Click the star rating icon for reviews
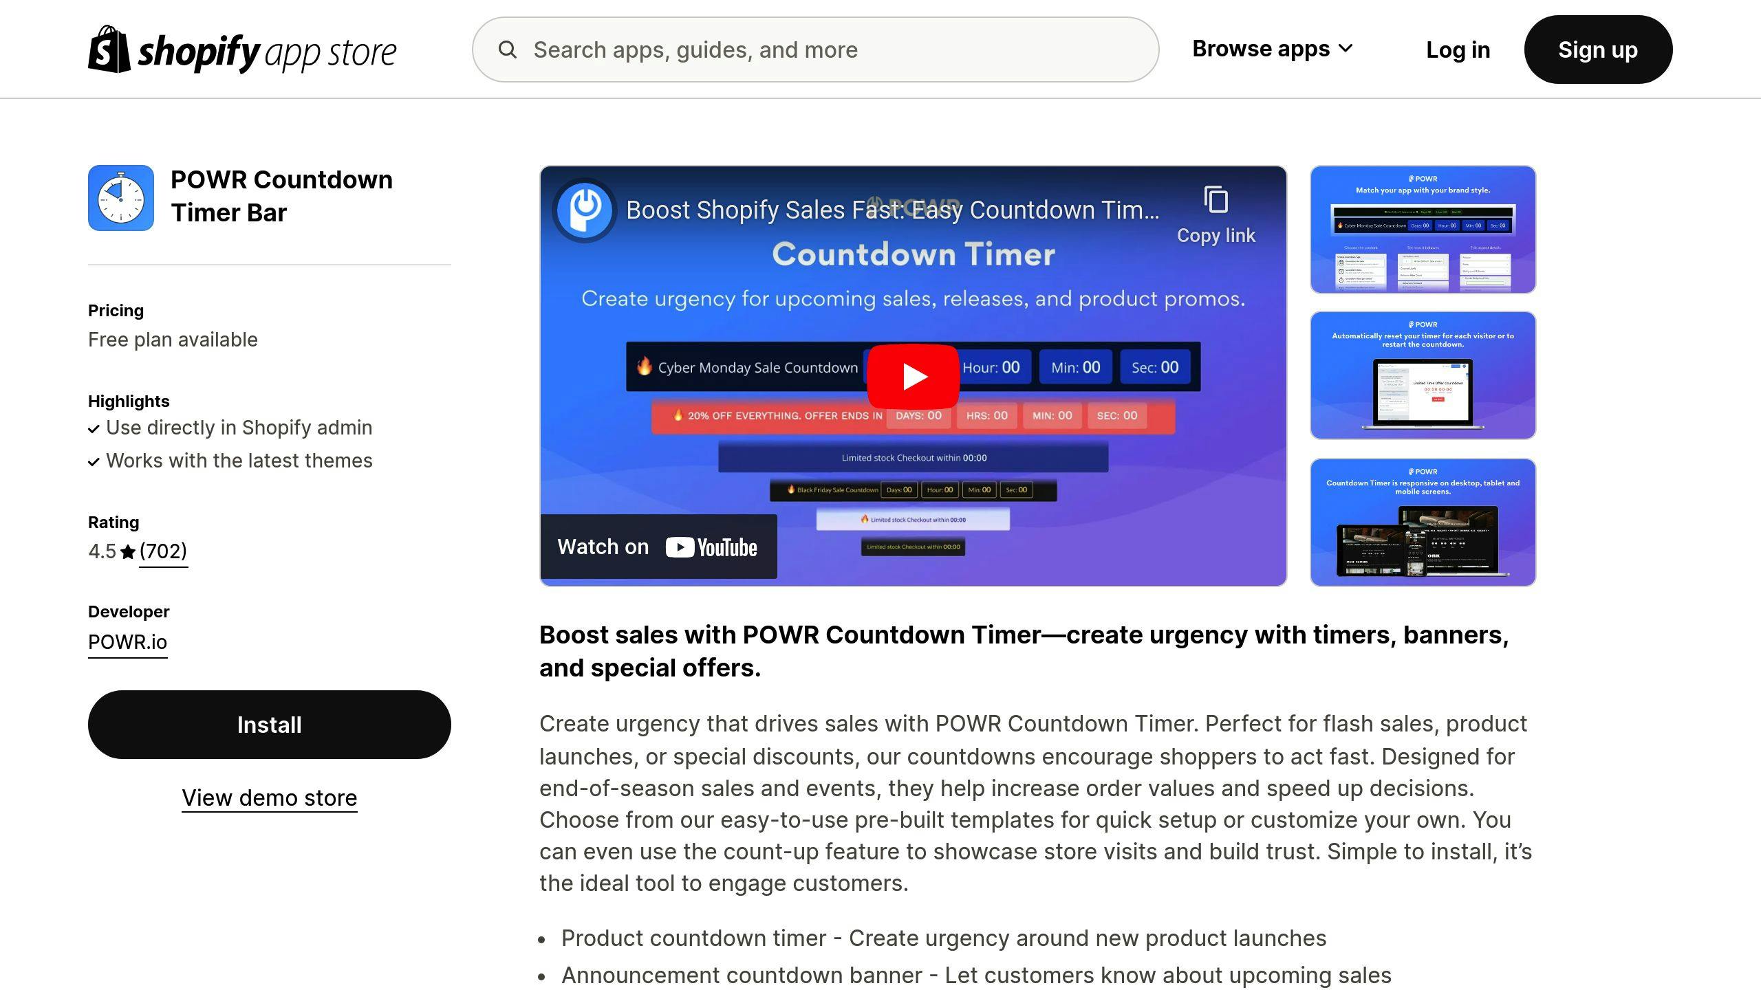Screen dimensions: 1761x990 (x=127, y=551)
